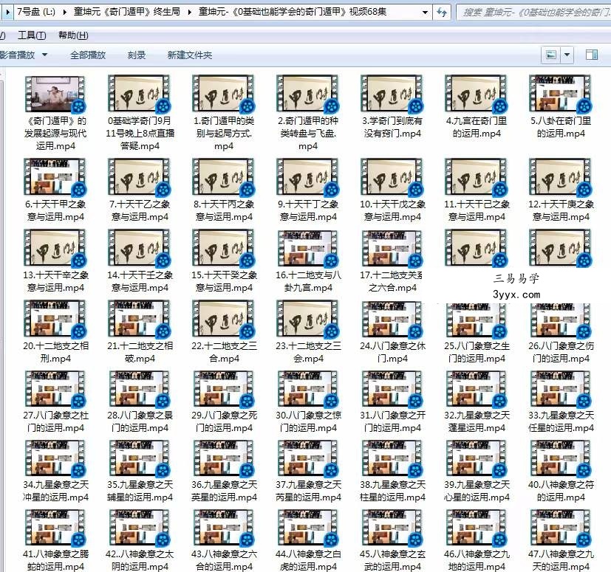Screen dimensions: 611x572
Task: Select video 22.十二地支之三合.mp4
Action: pos(224,331)
